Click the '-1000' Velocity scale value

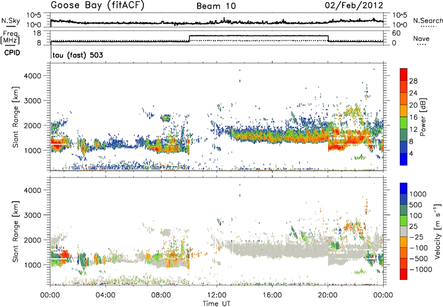coord(421,269)
